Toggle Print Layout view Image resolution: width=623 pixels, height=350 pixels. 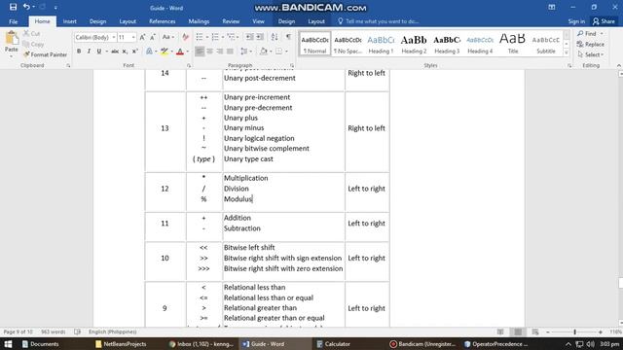coord(518,332)
